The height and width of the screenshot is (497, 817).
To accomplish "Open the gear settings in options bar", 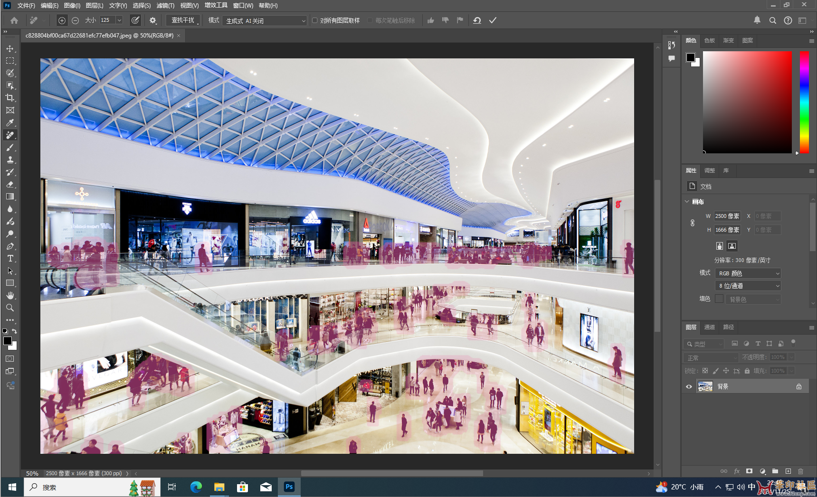I will [x=152, y=20].
